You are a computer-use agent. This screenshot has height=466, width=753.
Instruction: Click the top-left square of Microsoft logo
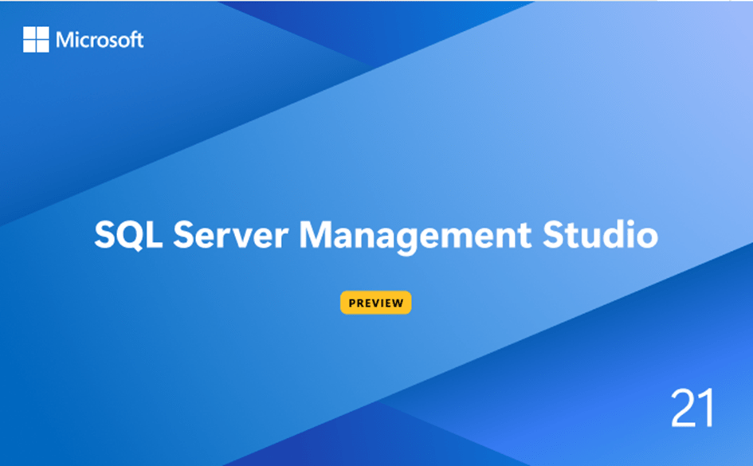pos(29,33)
